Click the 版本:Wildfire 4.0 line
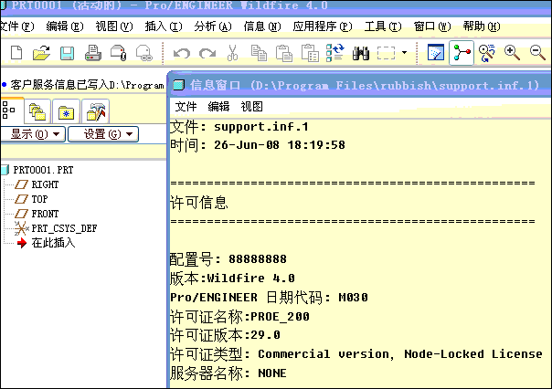 point(232,279)
